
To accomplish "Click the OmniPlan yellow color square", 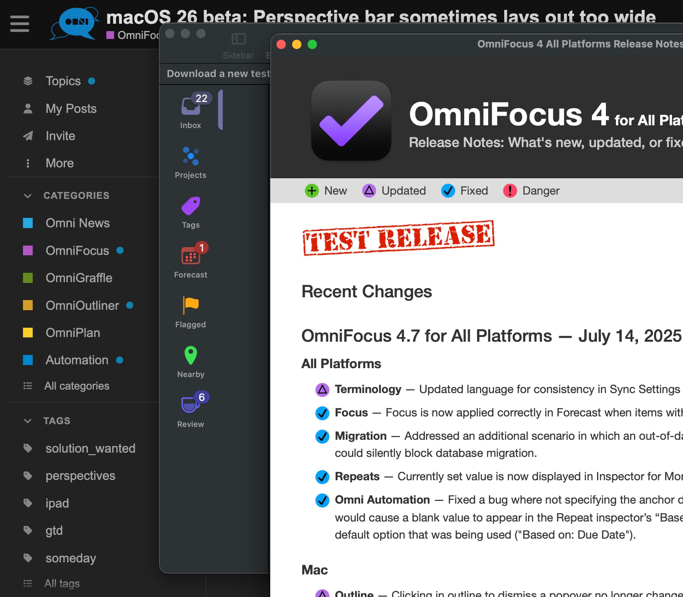I will coord(28,333).
